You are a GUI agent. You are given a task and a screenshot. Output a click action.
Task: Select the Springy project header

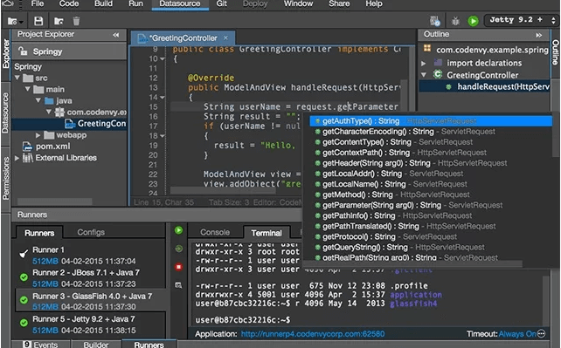(69, 51)
